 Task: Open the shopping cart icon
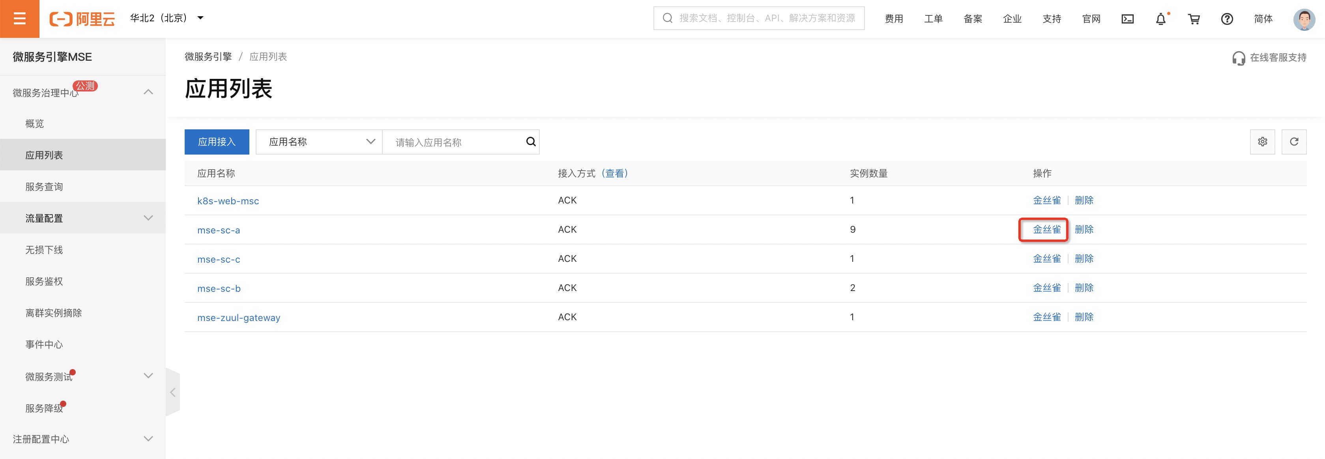[x=1194, y=19]
